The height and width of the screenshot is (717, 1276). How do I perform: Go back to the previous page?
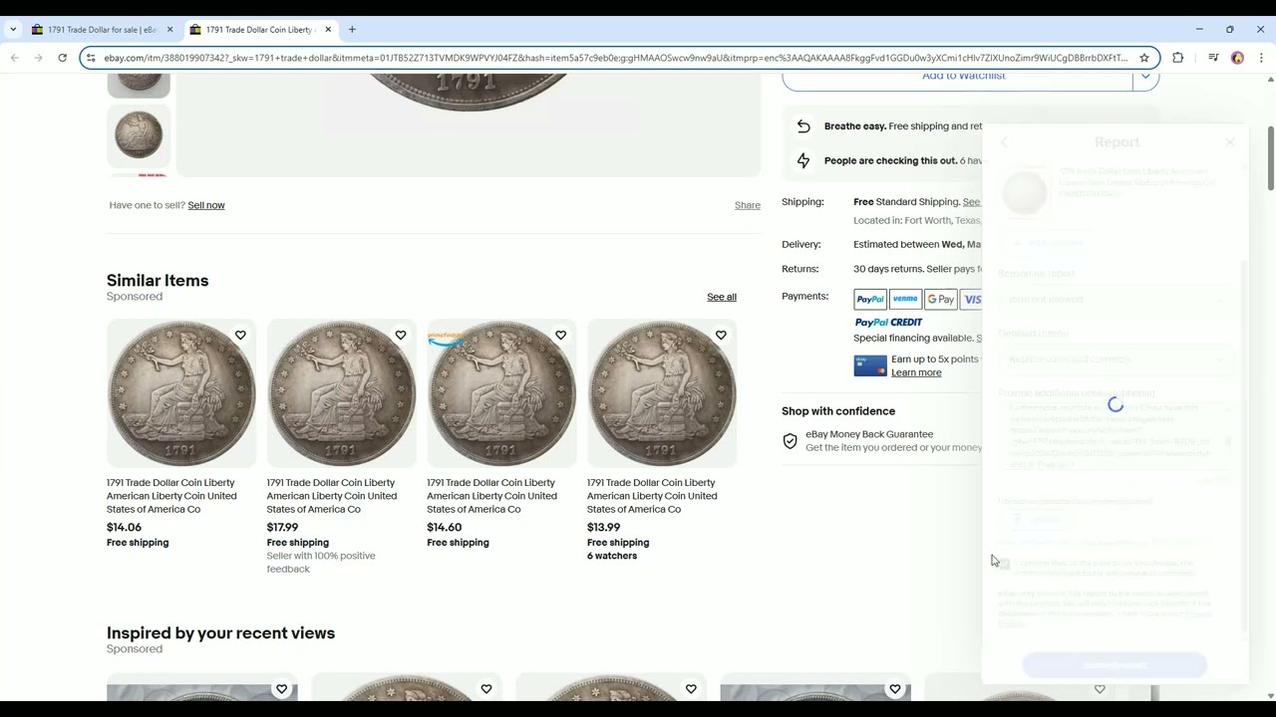tap(14, 58)
